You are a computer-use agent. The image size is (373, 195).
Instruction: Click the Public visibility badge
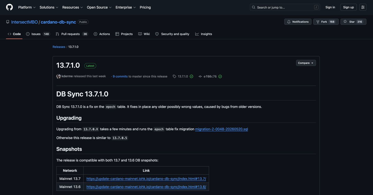pyautogui.click(x=83, y=22)
